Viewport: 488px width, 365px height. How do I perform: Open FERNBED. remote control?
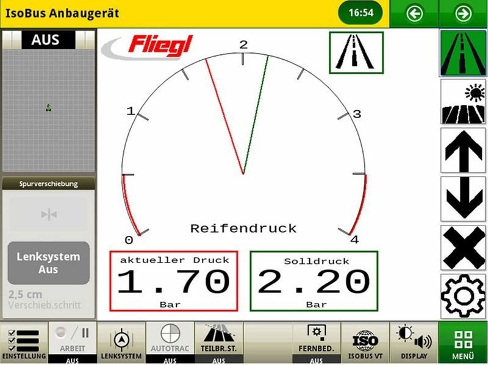(316, 342)
